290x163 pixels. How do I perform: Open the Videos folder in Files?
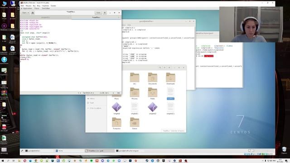pyautogui.click(x=135, y=123)
